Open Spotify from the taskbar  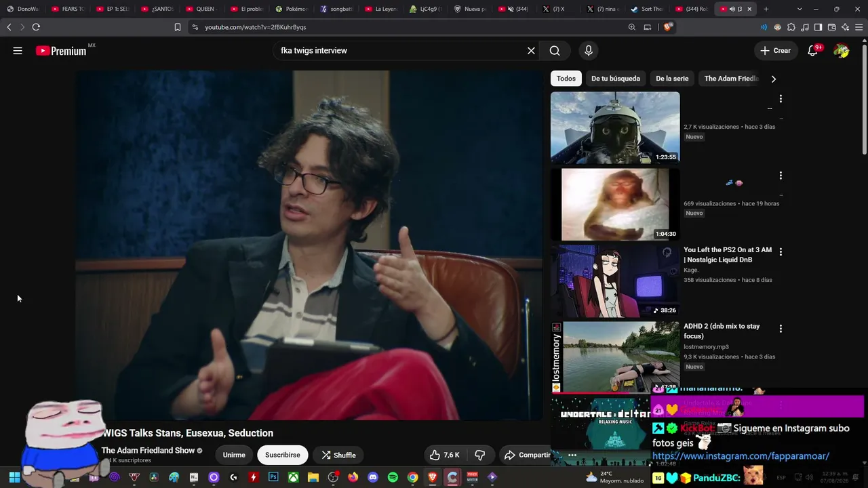click(x=393, y=477)
